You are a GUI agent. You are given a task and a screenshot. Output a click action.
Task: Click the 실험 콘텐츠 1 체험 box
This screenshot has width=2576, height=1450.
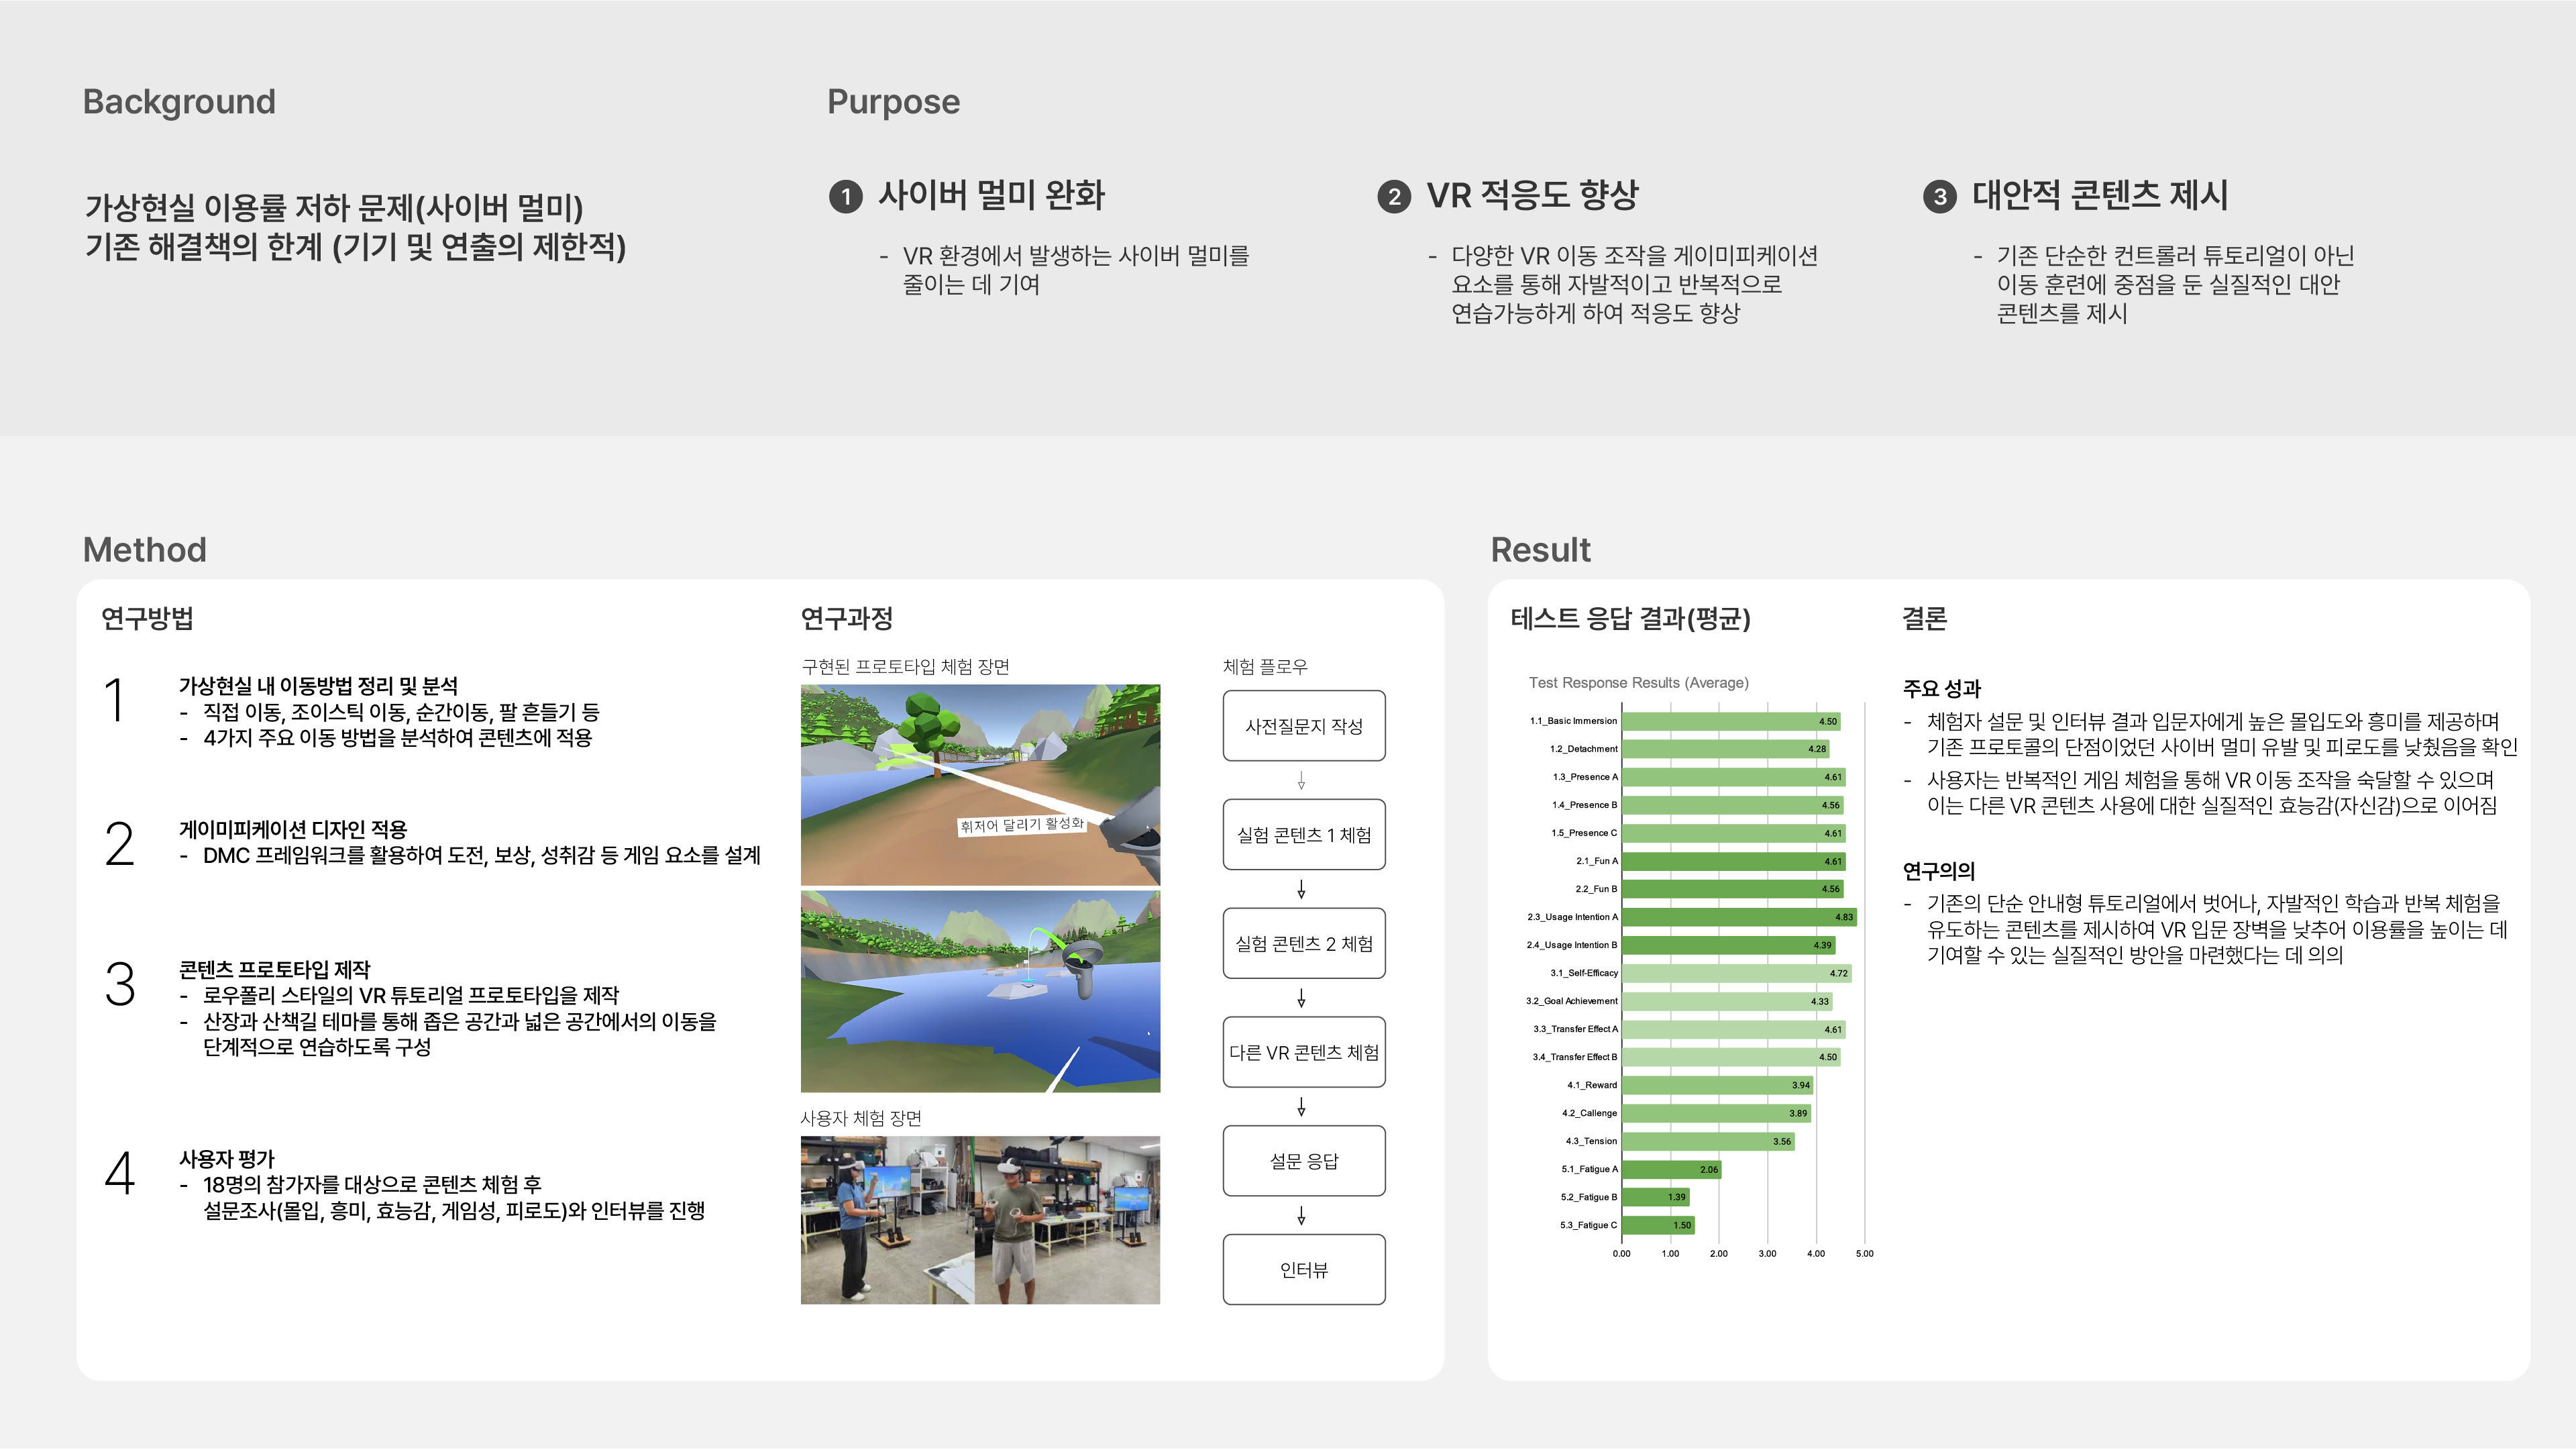(1303, 835)
